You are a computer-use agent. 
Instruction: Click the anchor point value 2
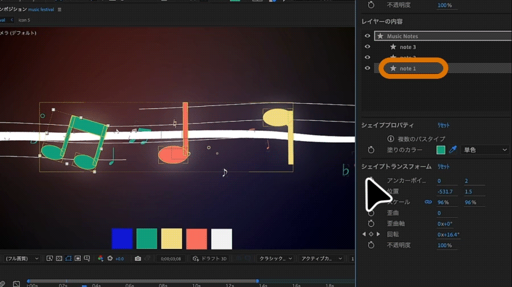pyautogui.click(x=466, y=180)
